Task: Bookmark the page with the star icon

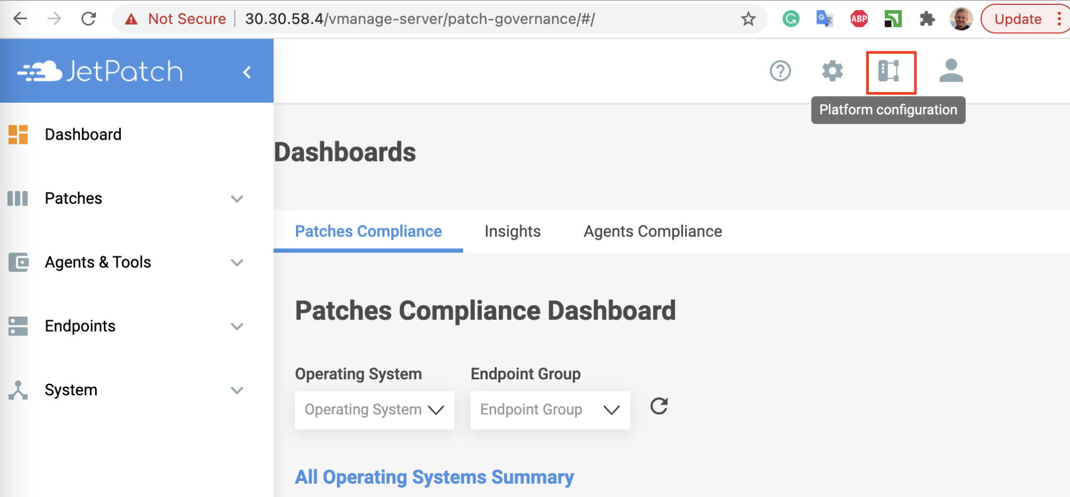Action: [748, 19]
